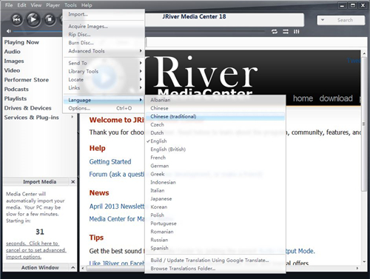Open the Player menu
370x279 pixels.
[x=53, y=5]
